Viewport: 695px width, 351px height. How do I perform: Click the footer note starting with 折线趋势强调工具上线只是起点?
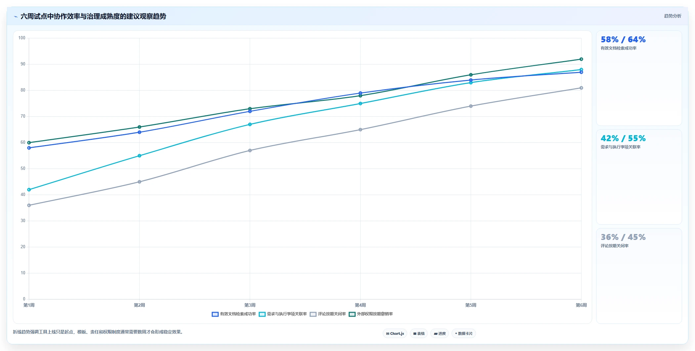[98, 332]
